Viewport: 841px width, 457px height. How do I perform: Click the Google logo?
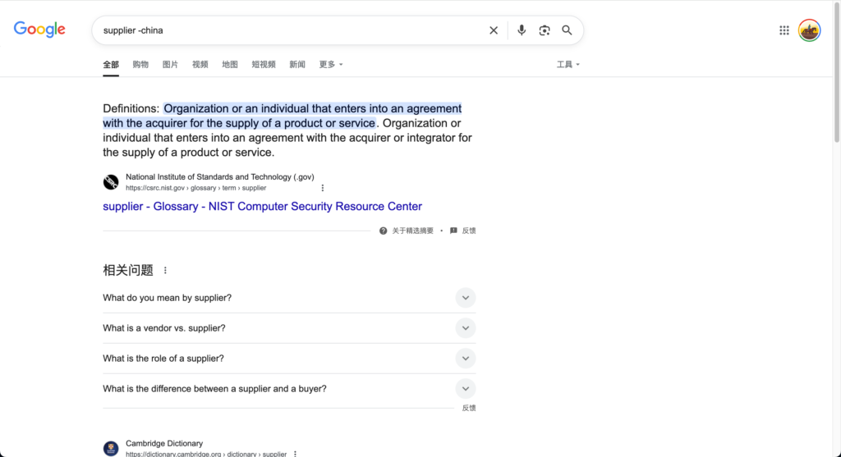tap(39, 30)
